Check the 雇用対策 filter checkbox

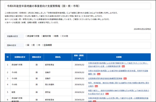[x=42, y=36]
